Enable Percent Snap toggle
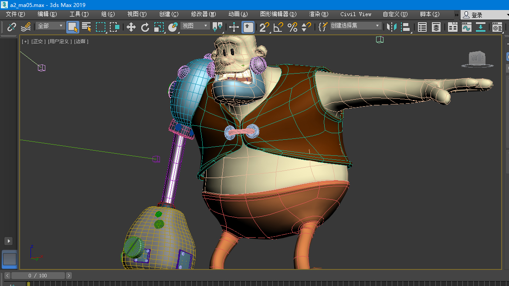Viewport: 509px width, 286px height. [292, 27]
